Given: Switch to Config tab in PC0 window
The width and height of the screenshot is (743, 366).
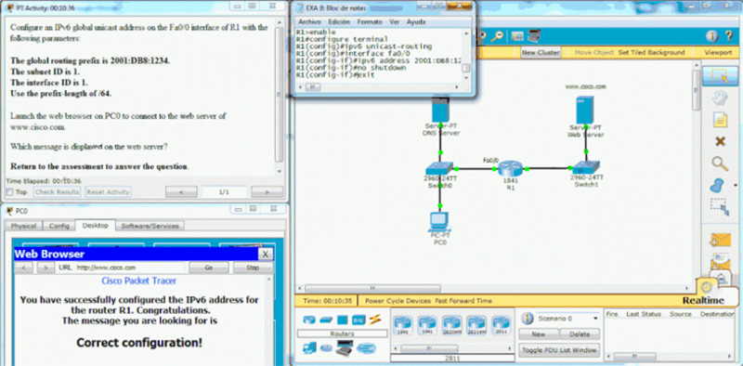Looking at the screenshot, I should click(59, 226).
